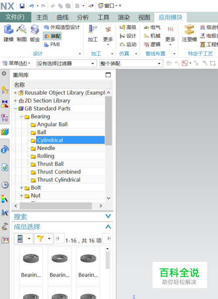Image resolution: width=218 pixels, height=299 pixels.
Task: Select the Thrust Cylindrical folder
Action: coord(58,180)
